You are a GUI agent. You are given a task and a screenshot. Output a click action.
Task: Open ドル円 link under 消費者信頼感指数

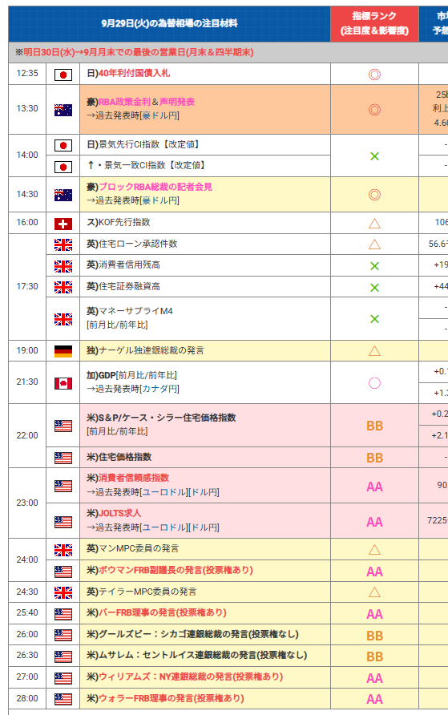(x=204, y=492)
